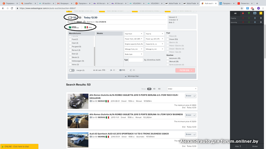Click yellow checkmark icon in sidebar
266x149 pixels.
[x=261, y=13]
